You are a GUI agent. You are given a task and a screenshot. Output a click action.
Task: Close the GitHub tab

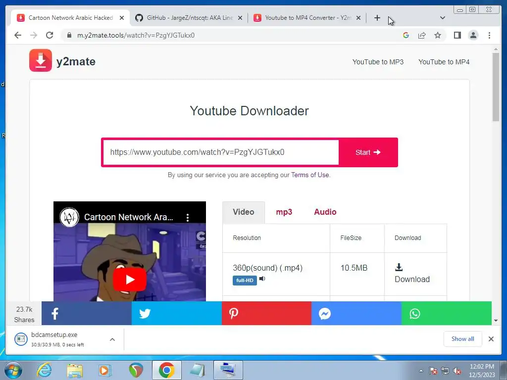pos(240,18)
